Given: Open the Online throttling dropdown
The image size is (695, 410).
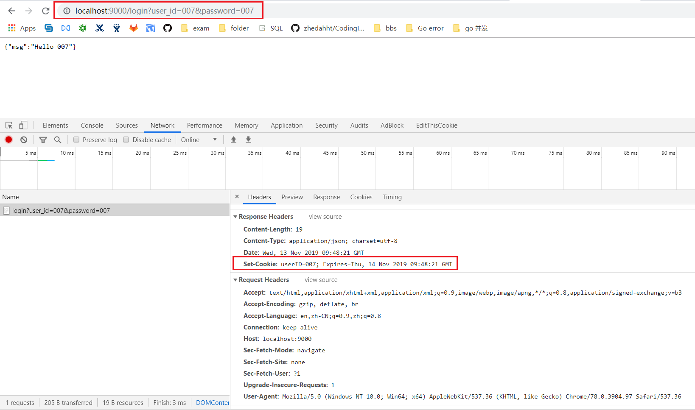Looking at the screenshot, I should (x=199, y=139).
